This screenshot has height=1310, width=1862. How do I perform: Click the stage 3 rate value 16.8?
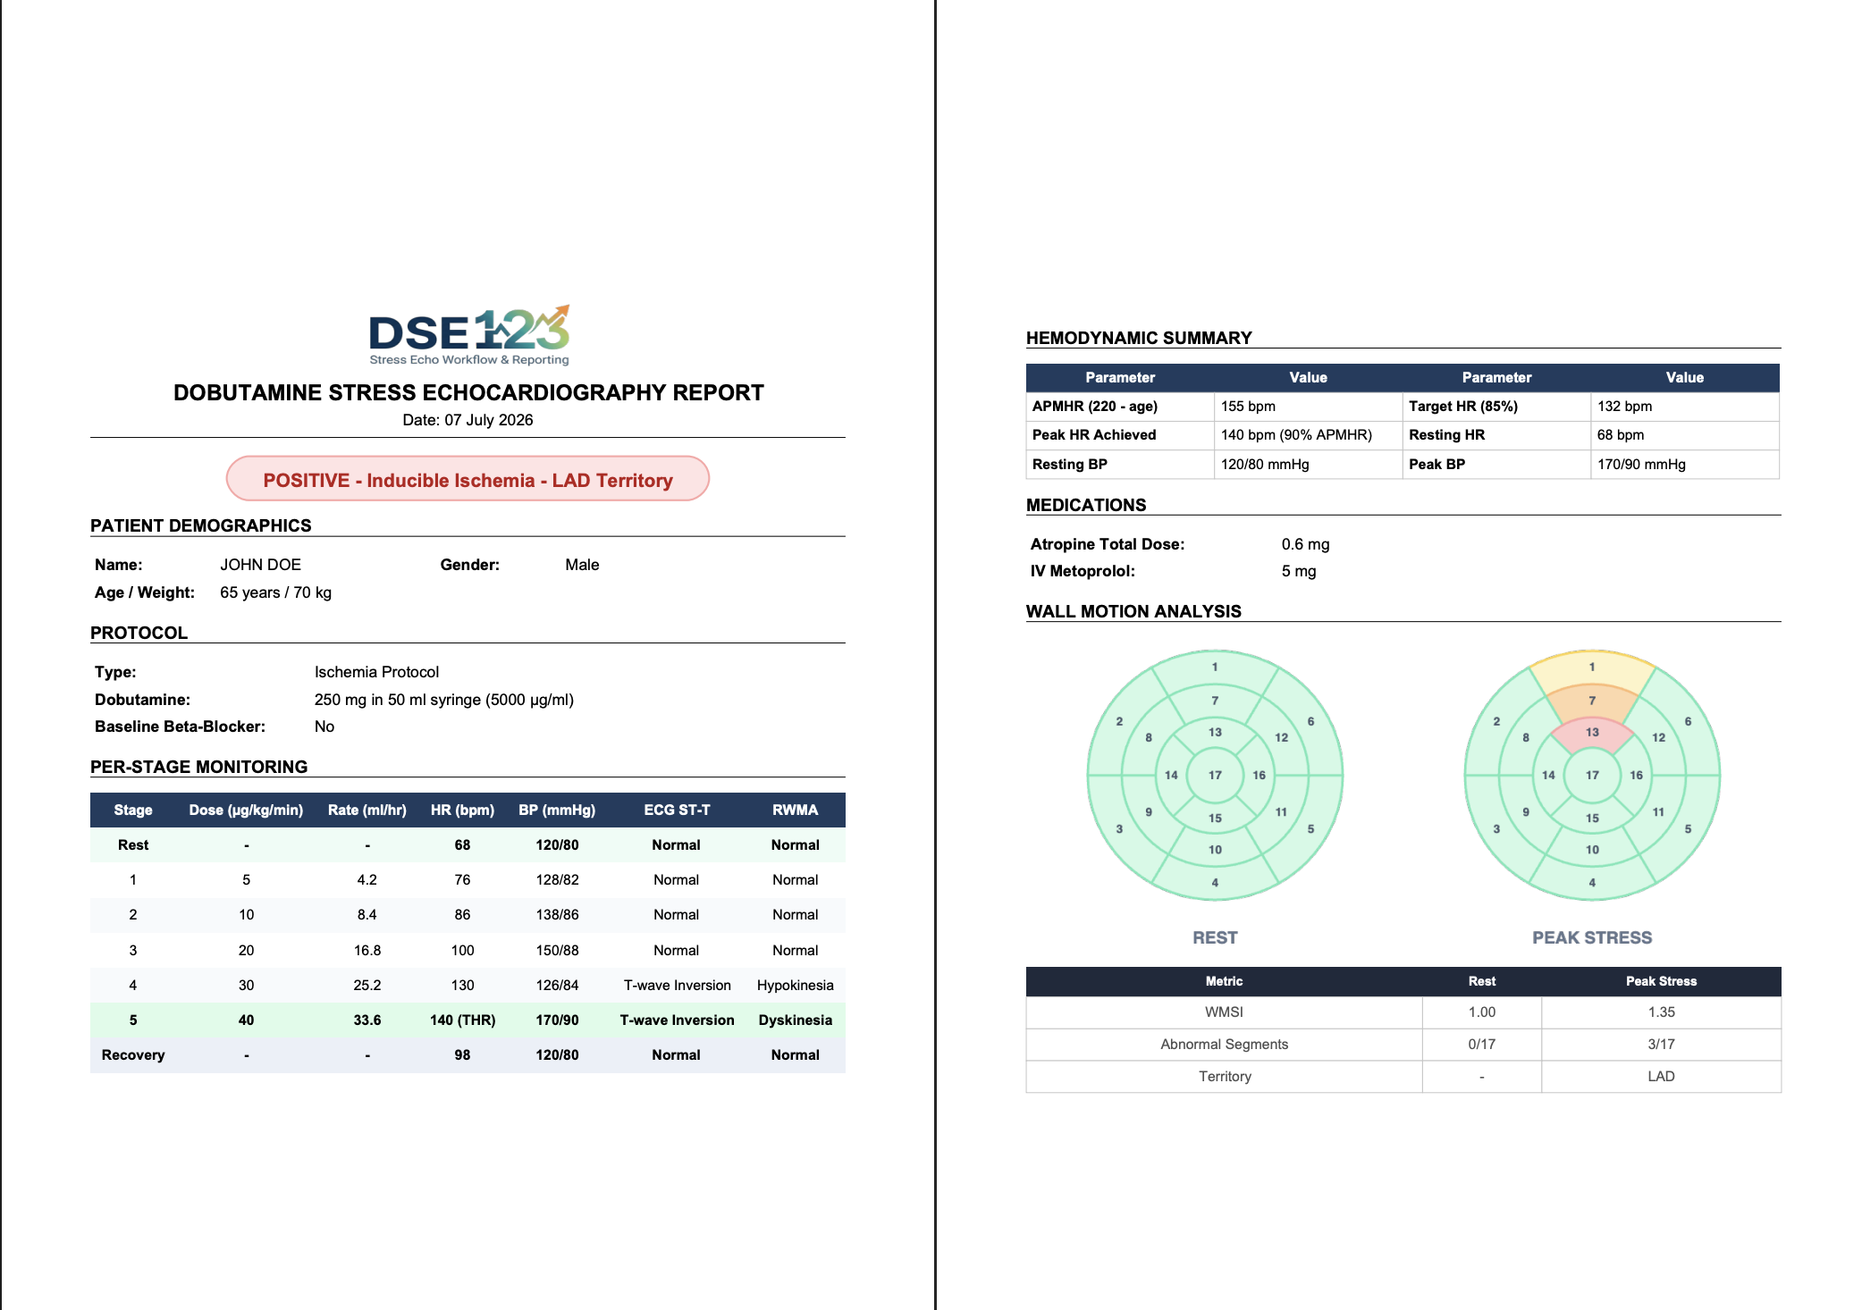(x=367, y=950)
